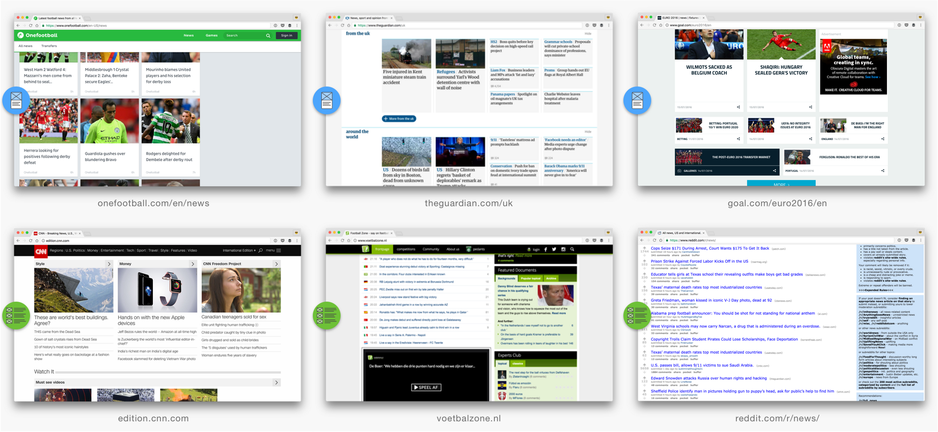Open International Edition dropdown on CNN
The width and height of the screenshot is (938, 432).
coord(239,250)
